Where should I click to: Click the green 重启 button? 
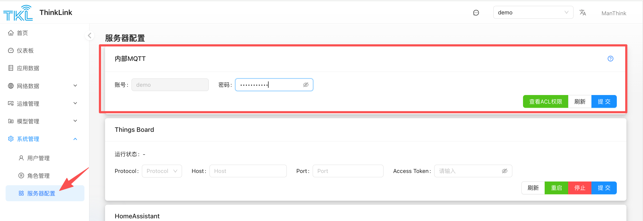click(x=556, y=188)
